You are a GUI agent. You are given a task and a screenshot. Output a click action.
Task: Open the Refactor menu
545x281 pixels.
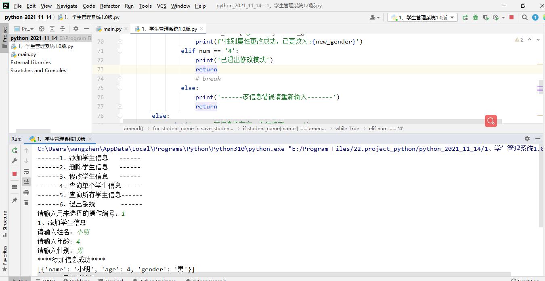click(x=110, y=6)
